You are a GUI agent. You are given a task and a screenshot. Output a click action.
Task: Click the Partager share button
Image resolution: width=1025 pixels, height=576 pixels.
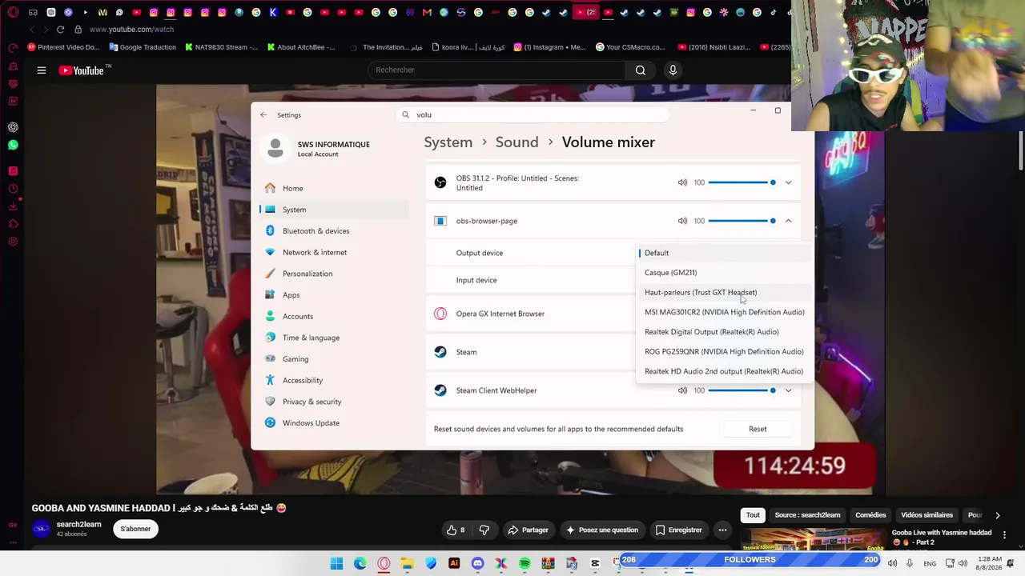pos(528,530)
